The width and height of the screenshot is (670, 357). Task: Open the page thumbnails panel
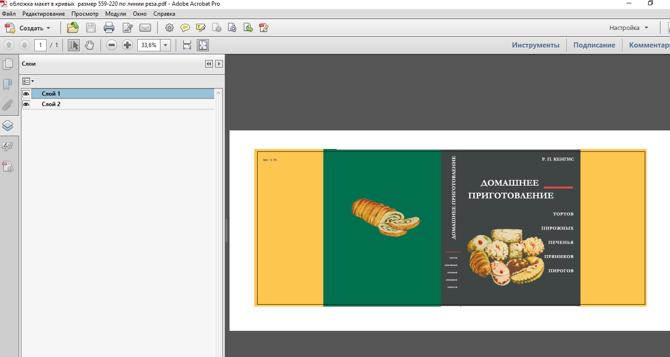point(8,64)
